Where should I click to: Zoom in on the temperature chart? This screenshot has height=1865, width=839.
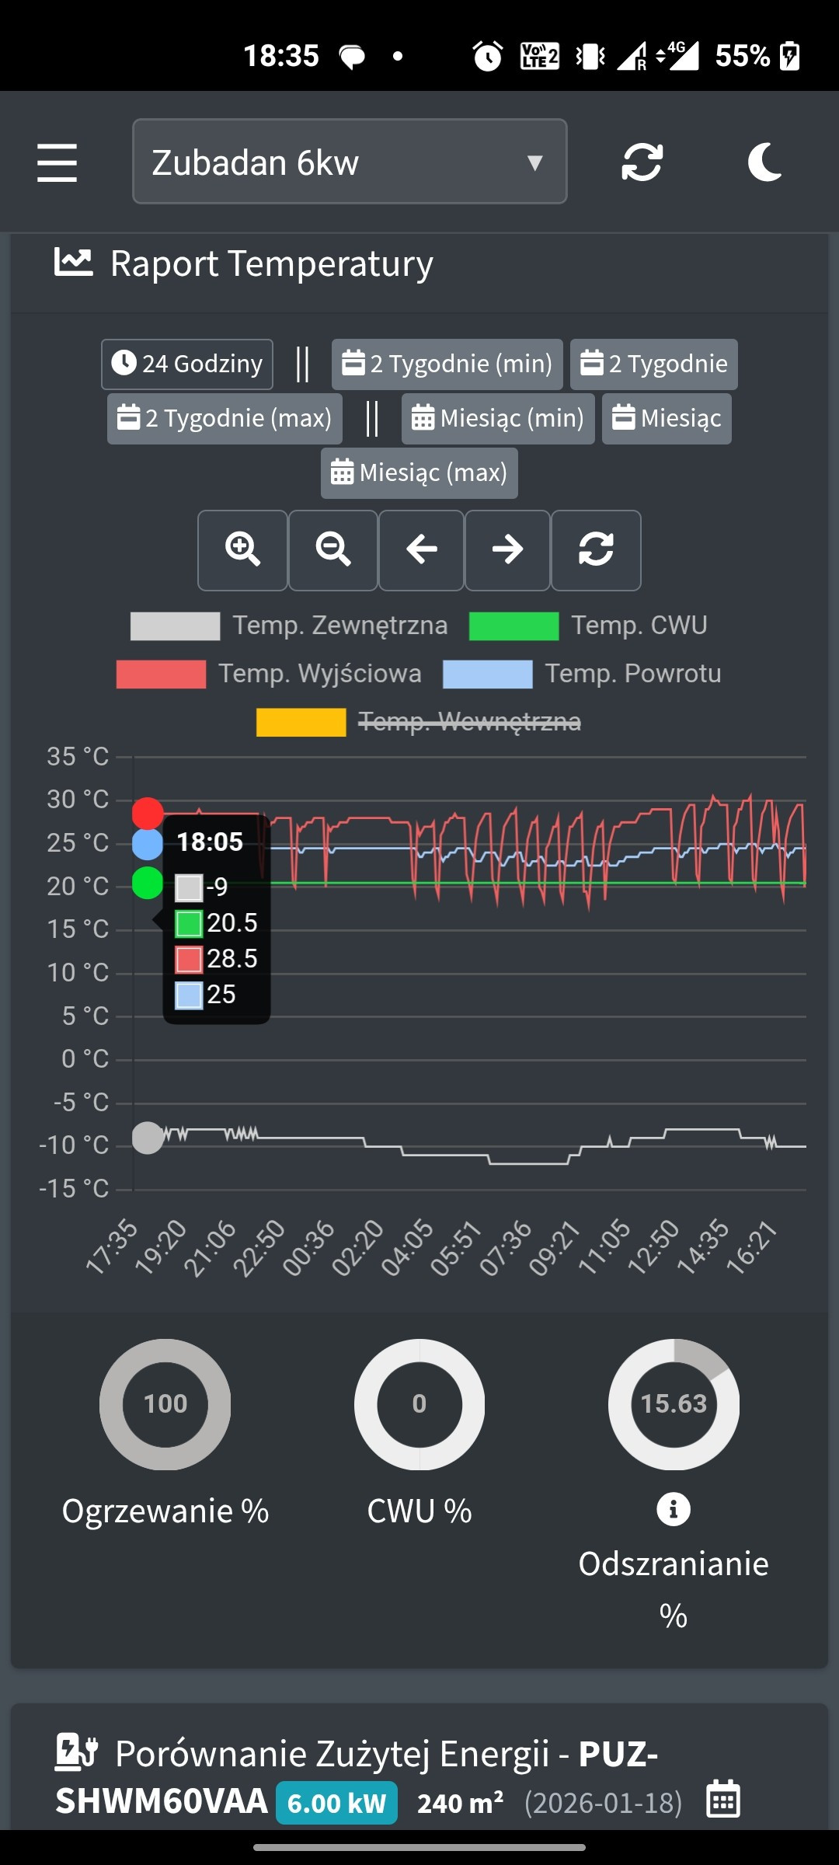(242, 550)
